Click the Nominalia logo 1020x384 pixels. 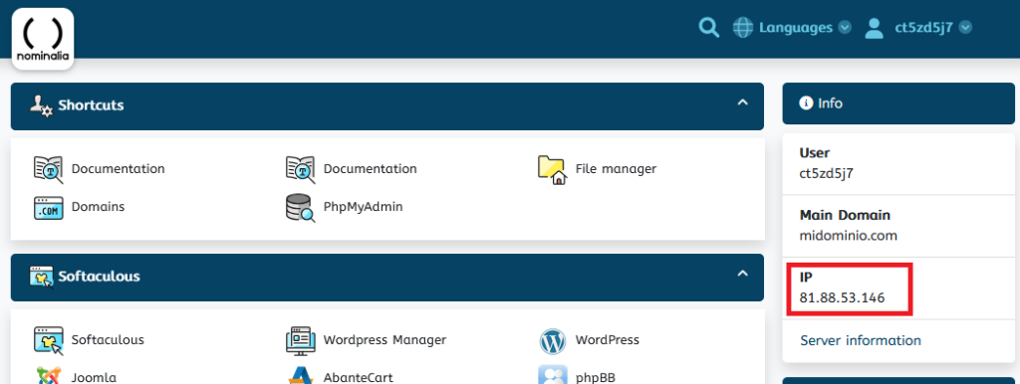43,39
